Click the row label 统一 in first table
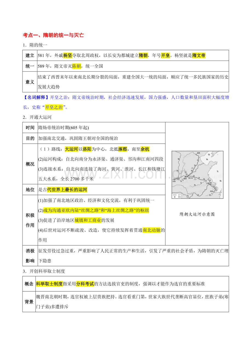 coord(30,66)
